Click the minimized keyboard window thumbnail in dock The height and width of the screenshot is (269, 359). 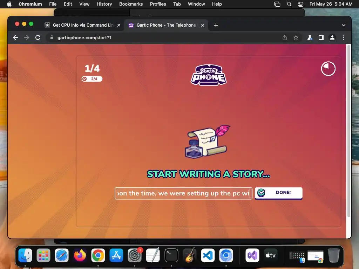[297, 256]
